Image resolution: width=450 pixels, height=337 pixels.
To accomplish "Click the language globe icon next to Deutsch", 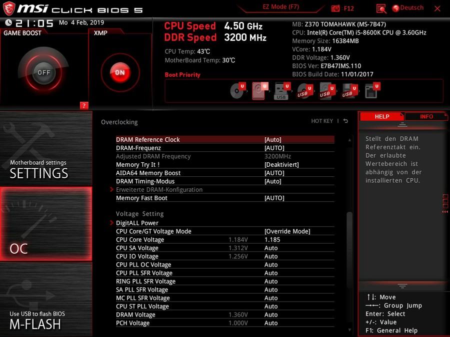I will pos(395,8).
